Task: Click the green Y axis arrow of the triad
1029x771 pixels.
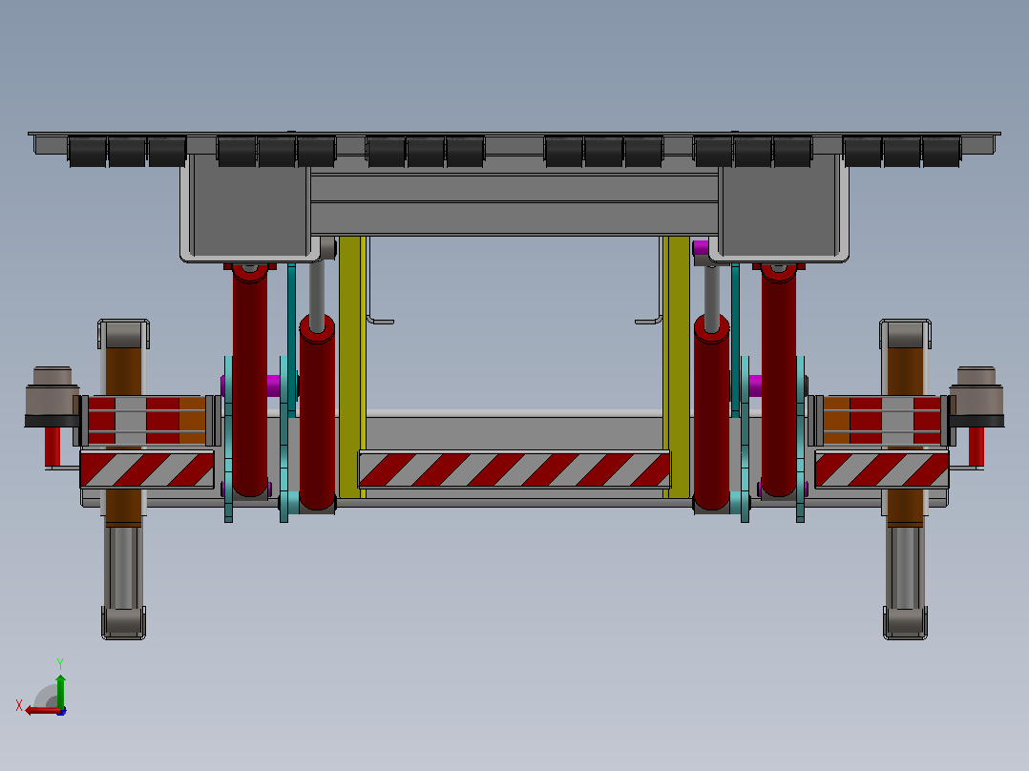Action: click(60, 691)
